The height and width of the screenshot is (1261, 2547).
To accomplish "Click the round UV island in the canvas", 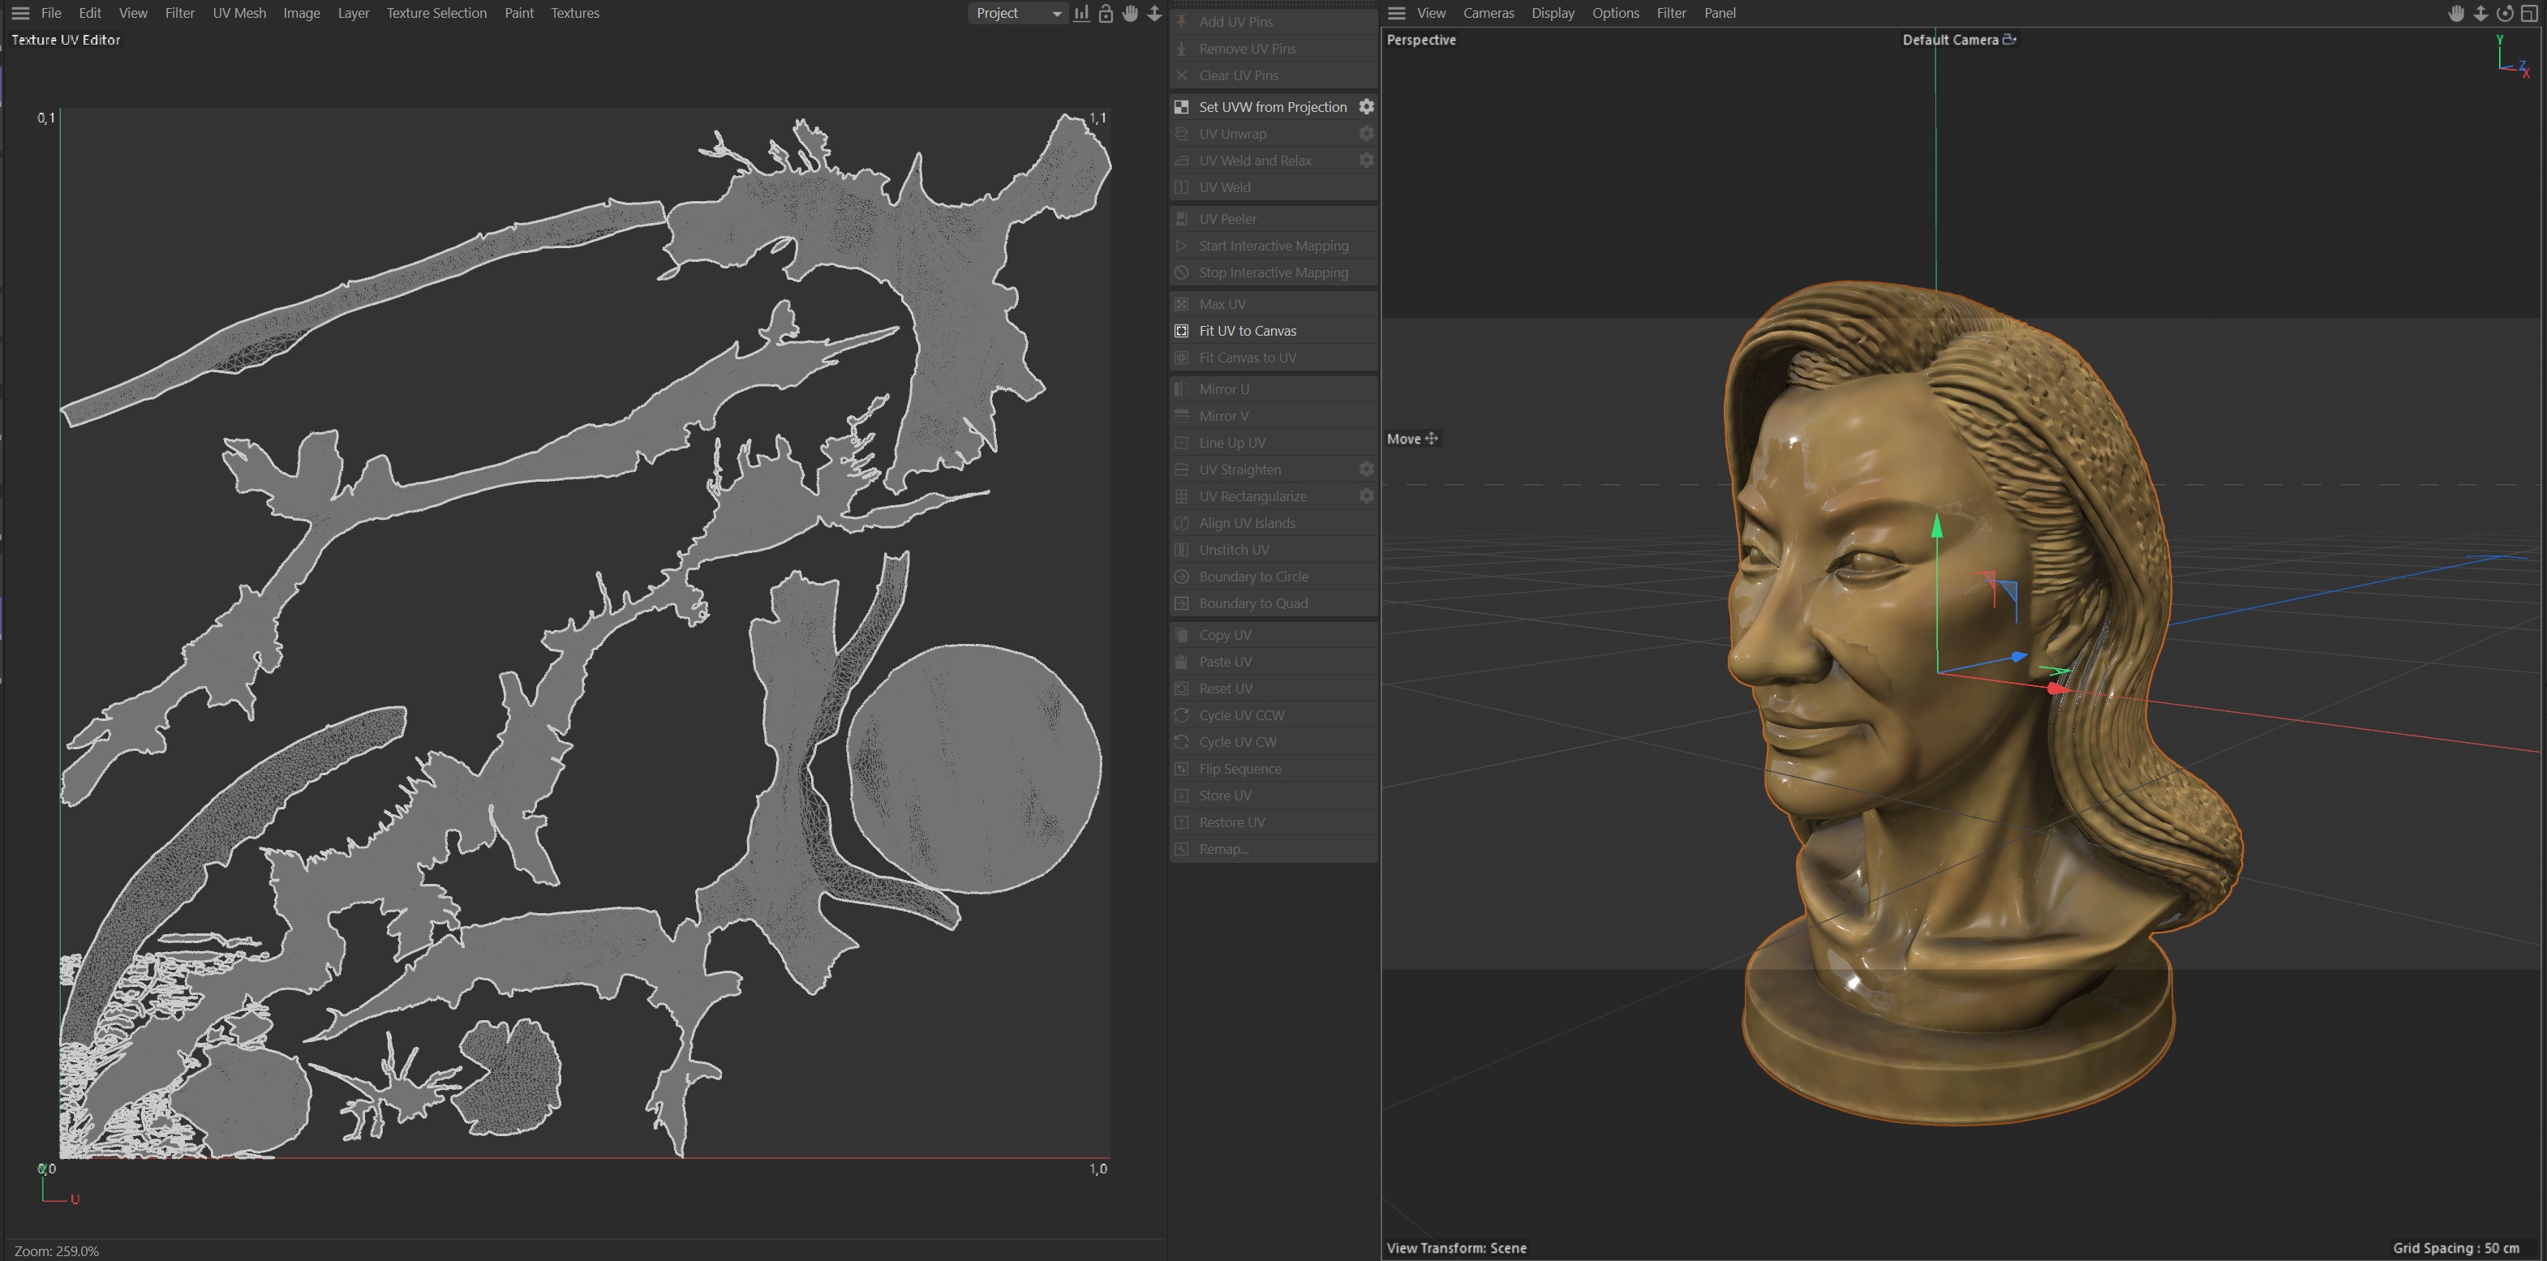I will click(974, 768).
